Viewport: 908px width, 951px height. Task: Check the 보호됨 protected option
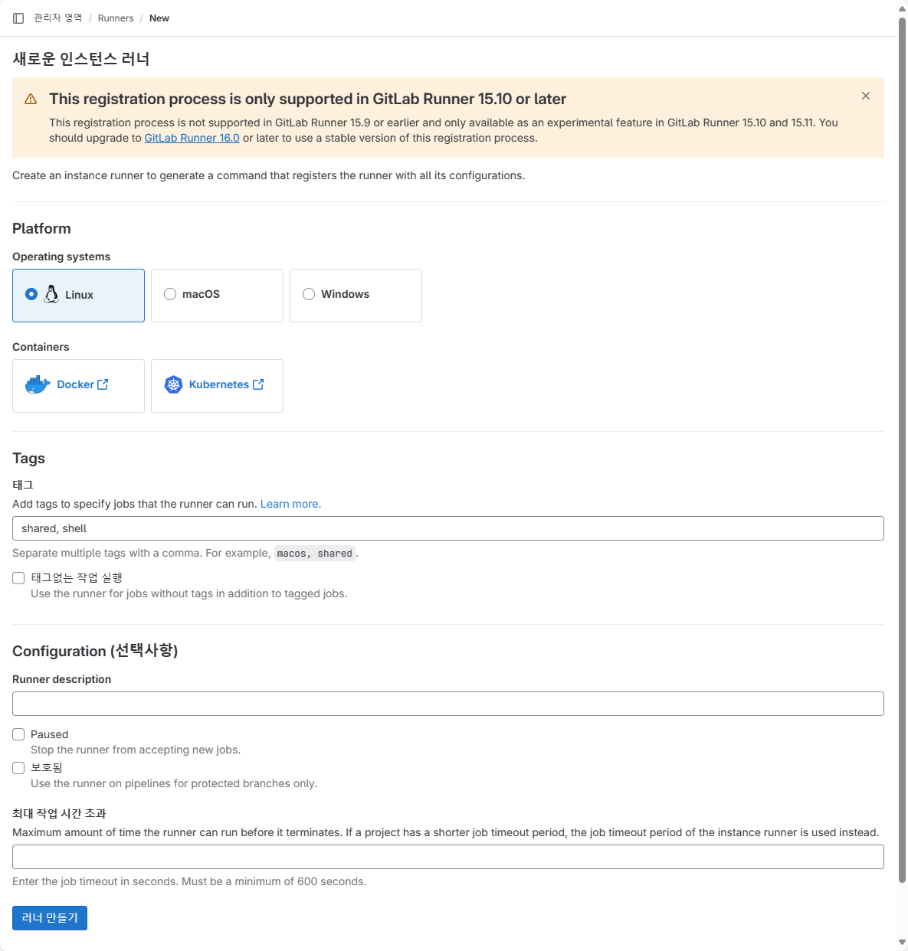tap(18, 768)
